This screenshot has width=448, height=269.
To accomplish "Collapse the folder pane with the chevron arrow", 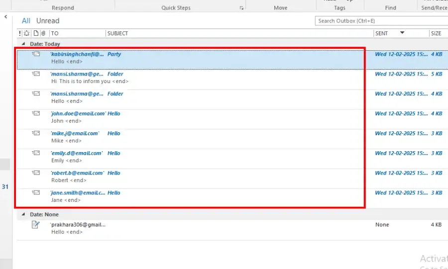I will [5, 17].
